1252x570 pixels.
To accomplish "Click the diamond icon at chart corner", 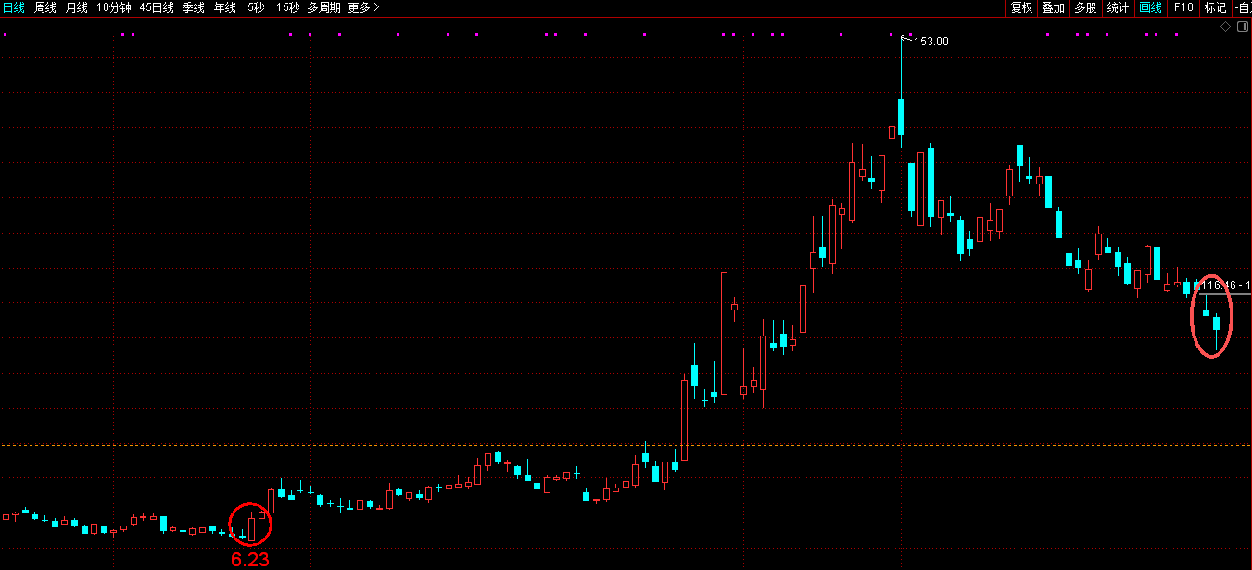I will (x=1226, y=27).
